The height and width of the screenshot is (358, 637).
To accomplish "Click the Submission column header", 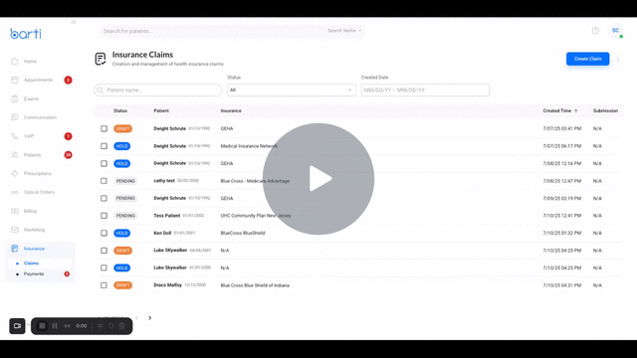I will pos(605,110).
